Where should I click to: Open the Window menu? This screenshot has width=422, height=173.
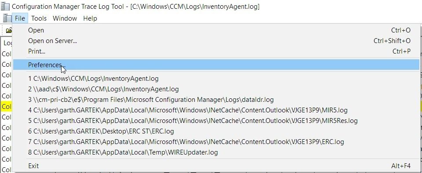(x=65, y=18)
